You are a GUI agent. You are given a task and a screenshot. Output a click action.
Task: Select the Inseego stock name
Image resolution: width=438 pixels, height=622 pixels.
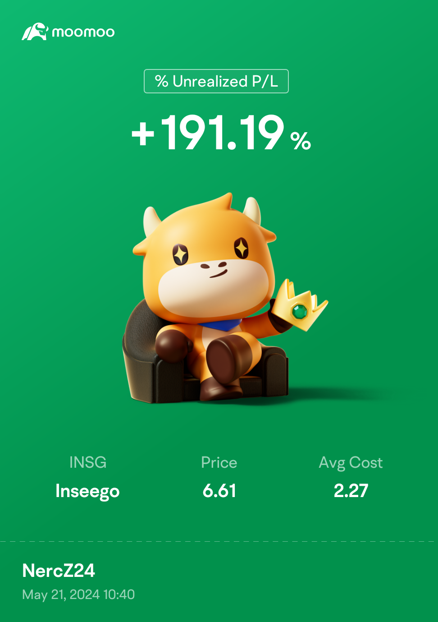87,491
